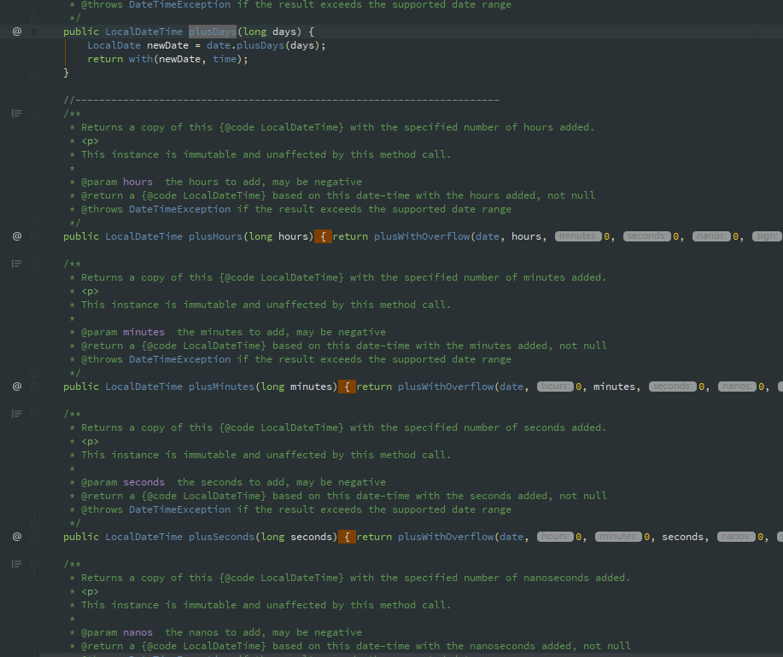The height and width of the screenshot is (657, 783).
Task: Toggle rendered view of the hours Javadoc
Action: tap(16, 113)
